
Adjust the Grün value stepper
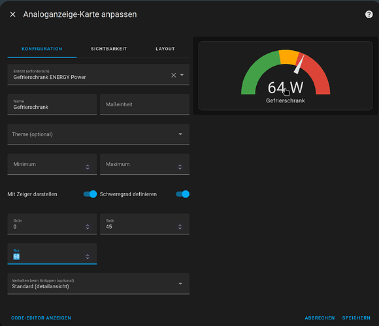point(88,227)
